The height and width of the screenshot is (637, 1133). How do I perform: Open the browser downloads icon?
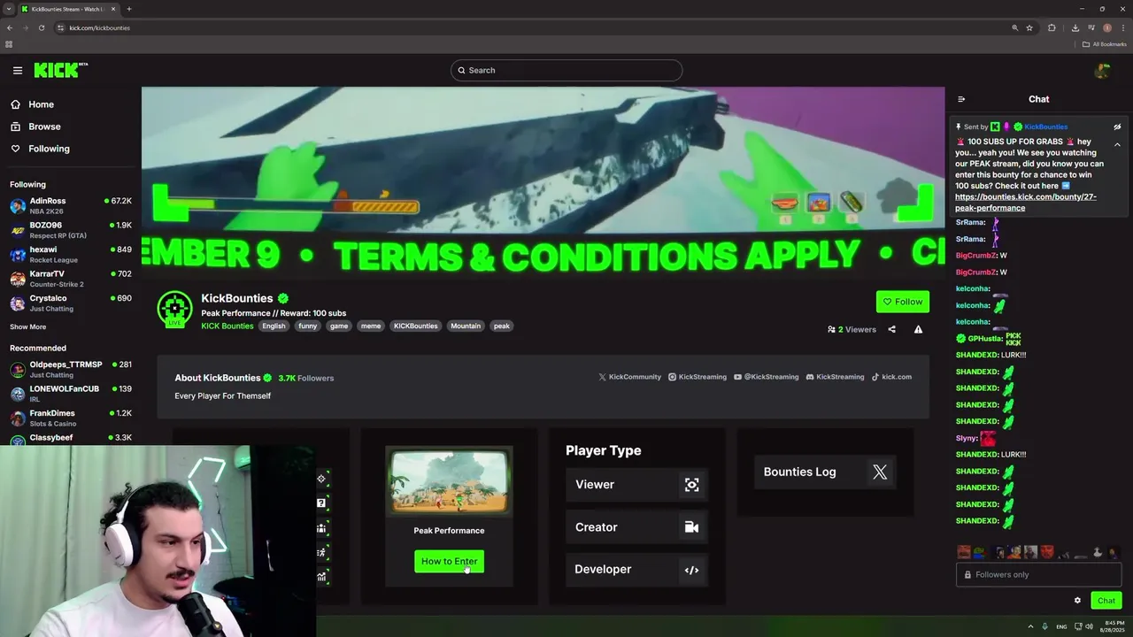click(1075, 27)
